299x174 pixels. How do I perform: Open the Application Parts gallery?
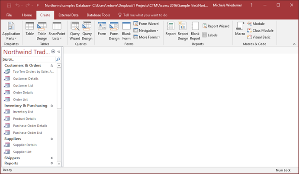(x=11, y=31)
